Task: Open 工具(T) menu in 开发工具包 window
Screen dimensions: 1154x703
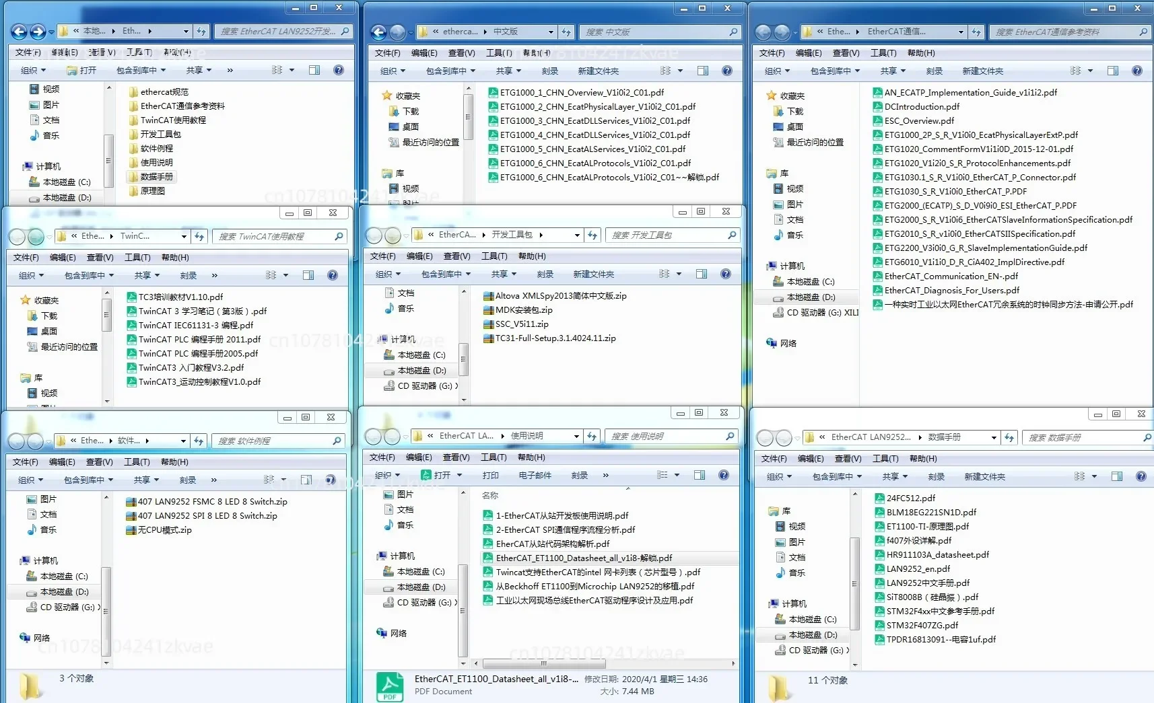Action: tap(494, 256)
